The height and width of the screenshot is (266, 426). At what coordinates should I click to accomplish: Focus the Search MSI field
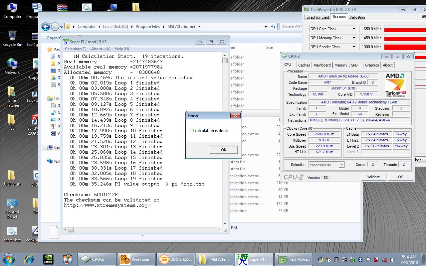[291, 27]
